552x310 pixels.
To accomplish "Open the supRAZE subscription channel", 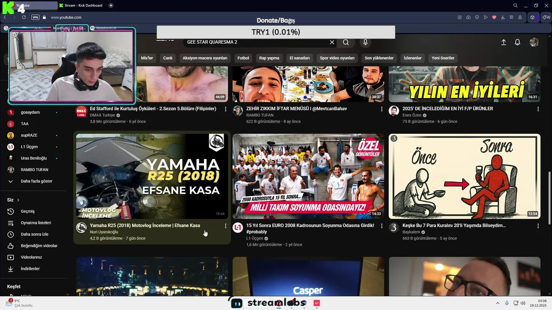I will tap(29, 135).
